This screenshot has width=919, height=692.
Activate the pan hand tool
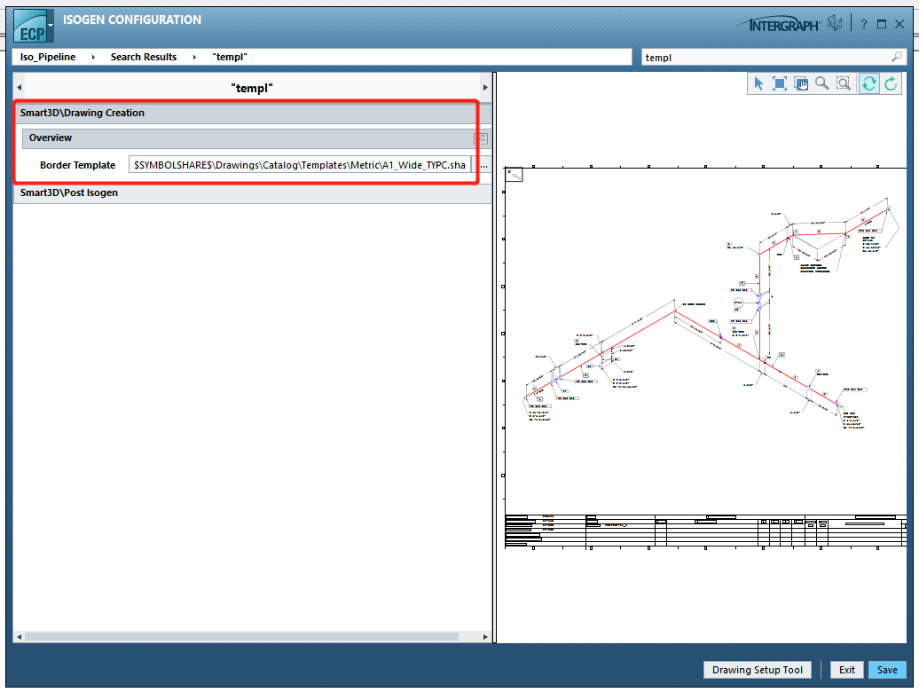coord(801,83)
